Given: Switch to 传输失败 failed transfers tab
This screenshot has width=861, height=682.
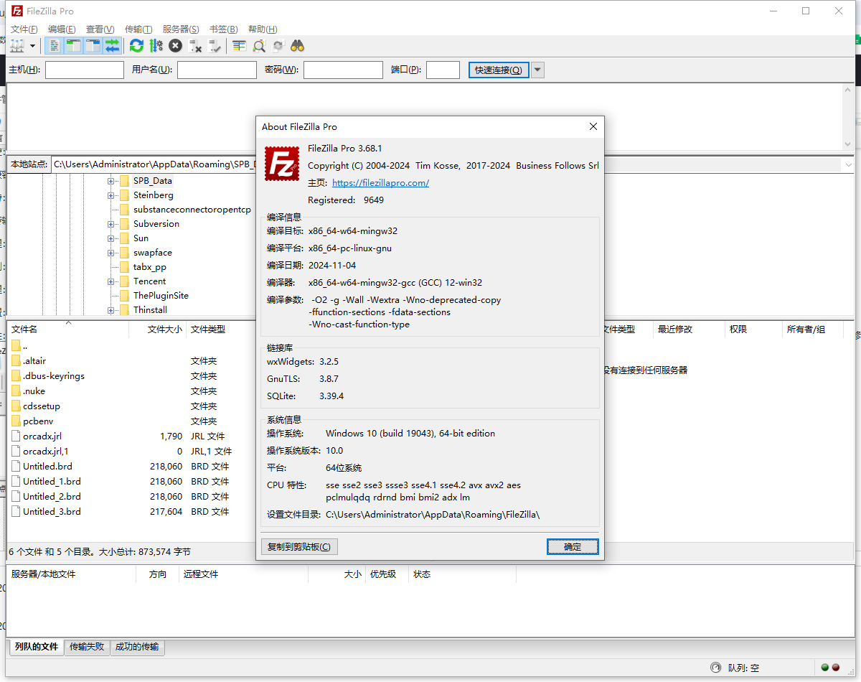Looking at the screenshot, I should (x=87, y=647).
